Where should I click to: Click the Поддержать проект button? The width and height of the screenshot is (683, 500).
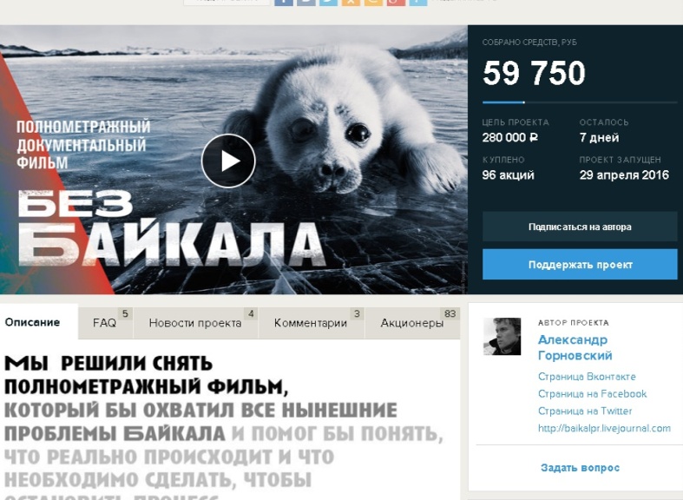(580, 265)
